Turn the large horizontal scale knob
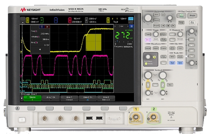This screenshot has width=211, height=134. [148, 18]
